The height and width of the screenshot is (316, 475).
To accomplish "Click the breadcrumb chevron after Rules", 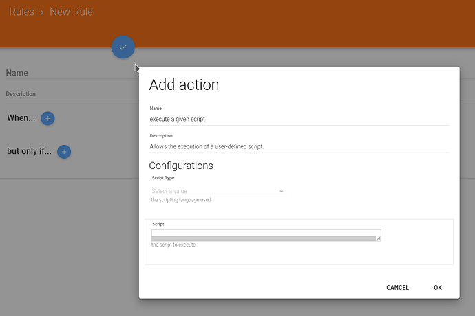I will (x=42, y=12).
